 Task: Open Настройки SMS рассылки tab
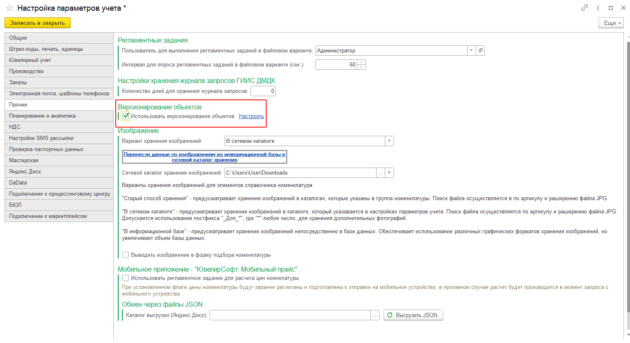[x=59, y=138]
